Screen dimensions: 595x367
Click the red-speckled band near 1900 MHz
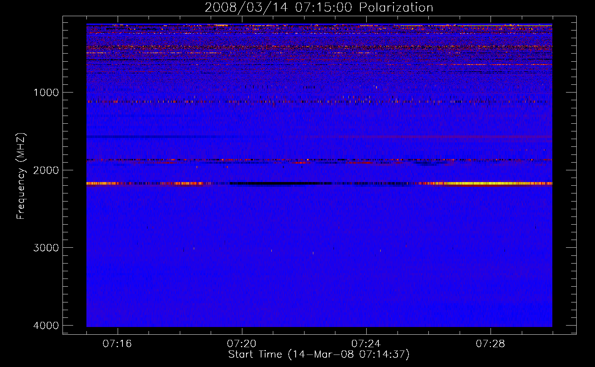pyautogui.click(x=319, y=160)
